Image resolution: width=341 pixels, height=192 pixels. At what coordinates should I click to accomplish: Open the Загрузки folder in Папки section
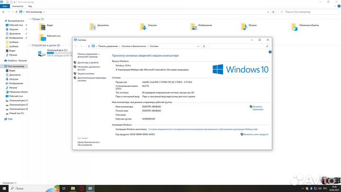[148, 27]
